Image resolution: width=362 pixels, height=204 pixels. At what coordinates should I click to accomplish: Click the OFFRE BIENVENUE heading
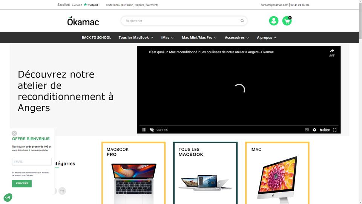(x=31, y=139)
